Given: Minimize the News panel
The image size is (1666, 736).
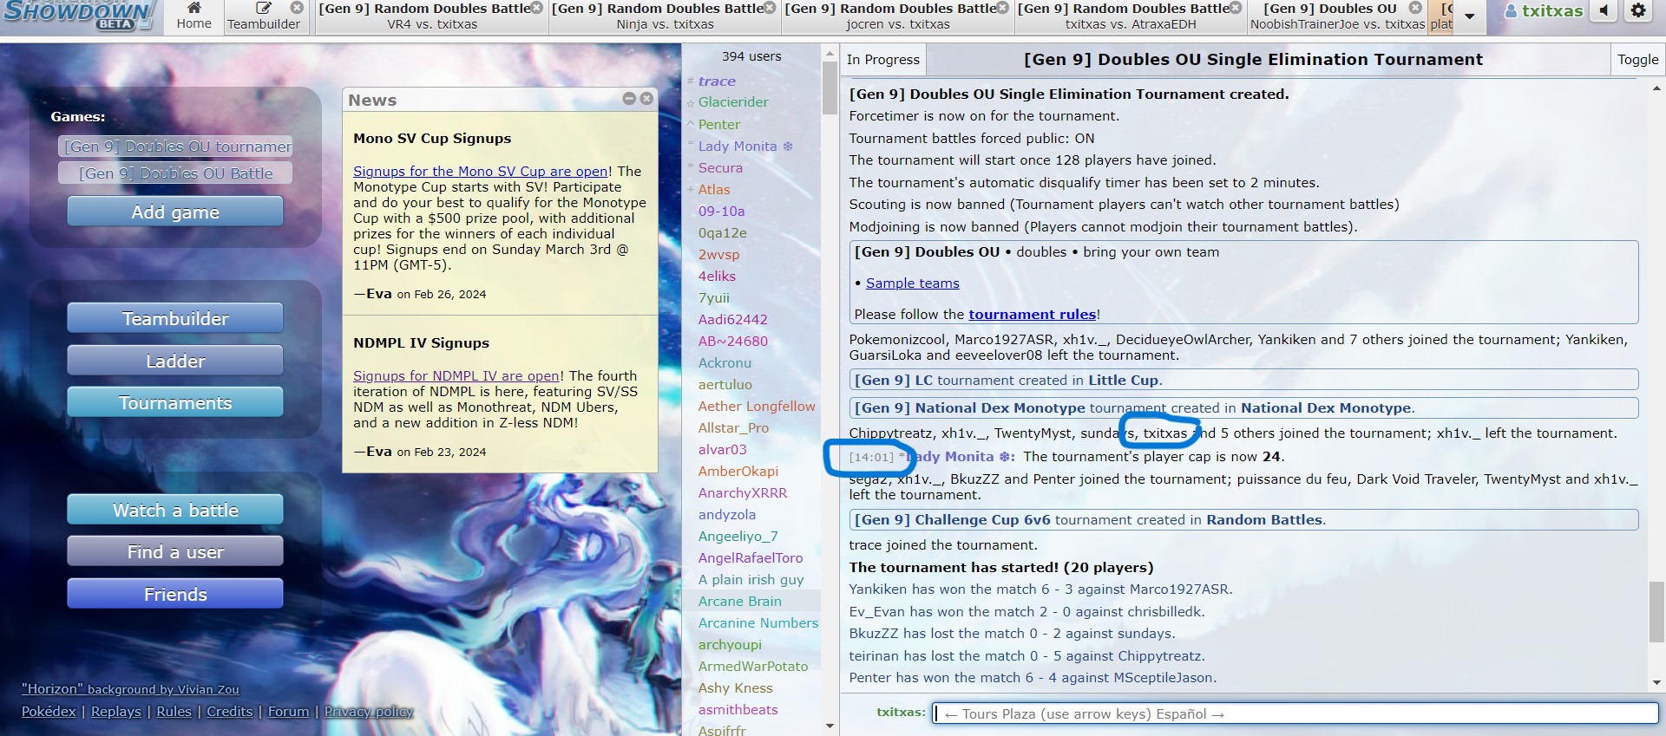Looking at the screenshot, I should 629,99.
